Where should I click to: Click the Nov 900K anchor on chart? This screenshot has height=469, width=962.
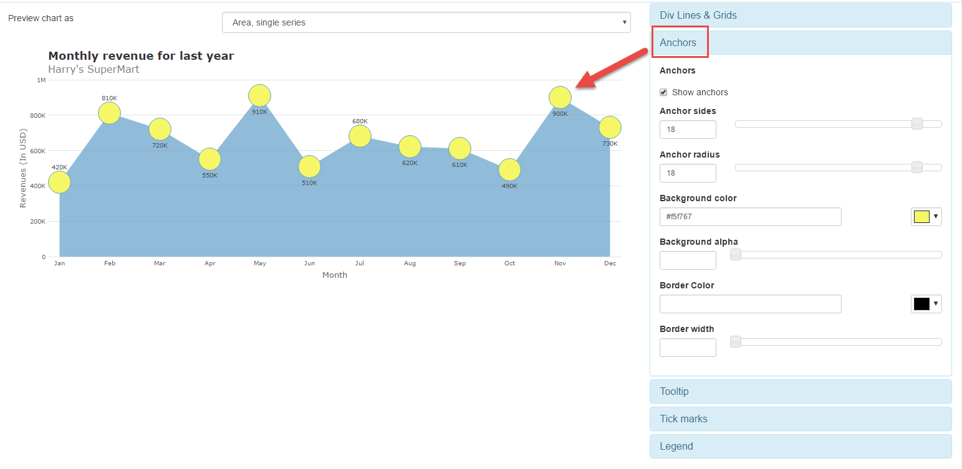[x=560, y=97]
